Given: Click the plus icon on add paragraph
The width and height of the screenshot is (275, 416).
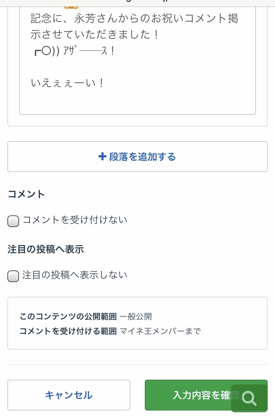Looking at the screenshot, I should [102, 157].
